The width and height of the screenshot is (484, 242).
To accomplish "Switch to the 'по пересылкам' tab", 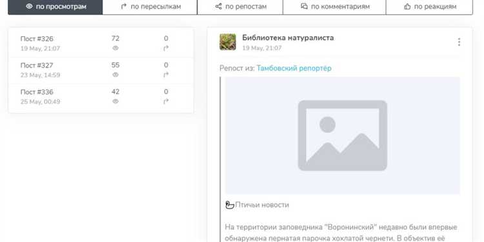I will [150, 7].
